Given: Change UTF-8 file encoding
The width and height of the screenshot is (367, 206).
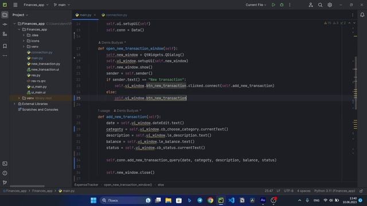Looking at the screenshot, I should coord(288,191).
